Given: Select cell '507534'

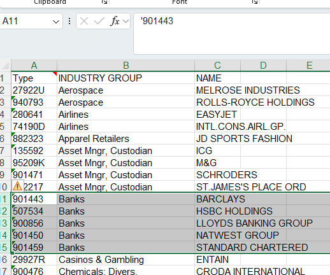Looking at the screenshot, I should click(x=34, y=211).
